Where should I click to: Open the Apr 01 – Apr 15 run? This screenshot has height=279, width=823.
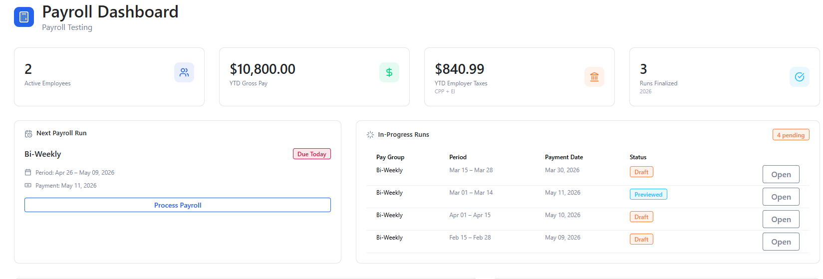(781, 219)
